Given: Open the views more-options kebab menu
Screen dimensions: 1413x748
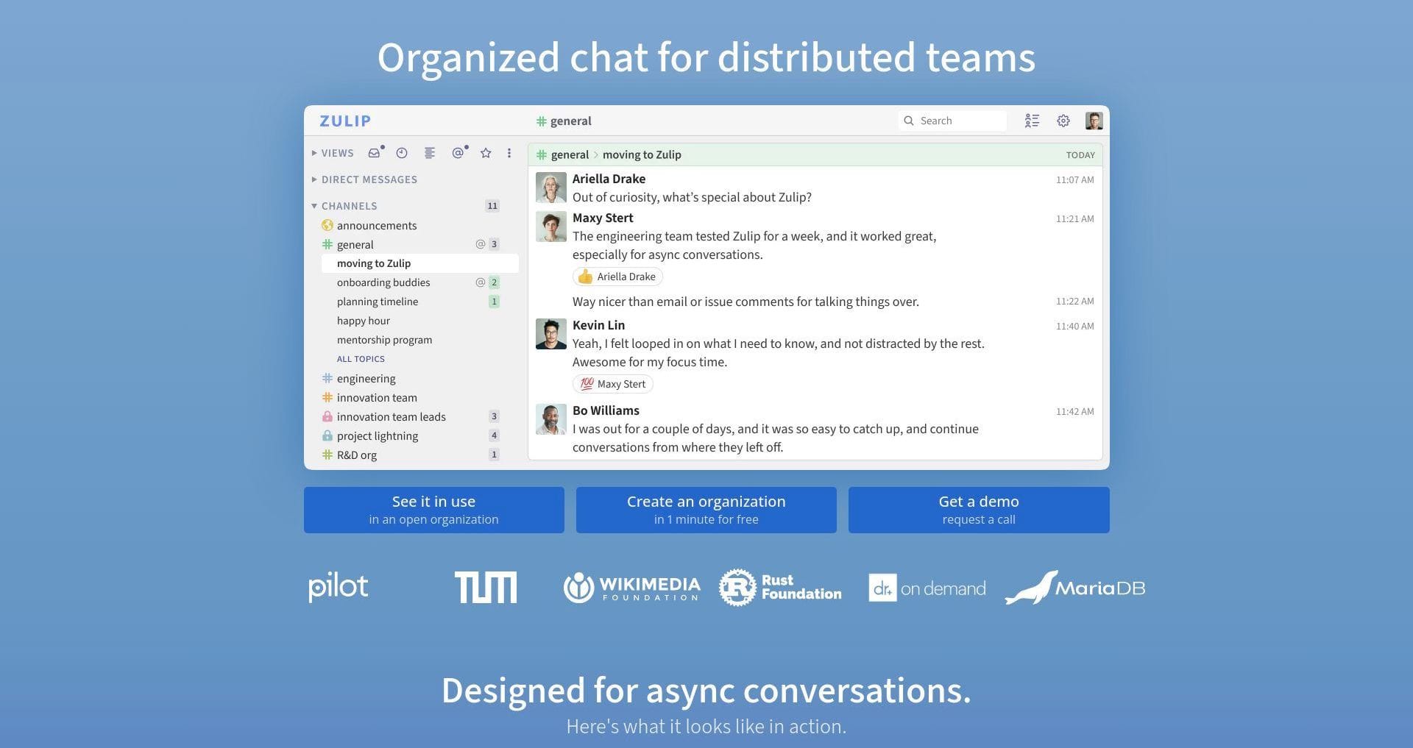Looking at the screenshot, I should tap(509, 153).
